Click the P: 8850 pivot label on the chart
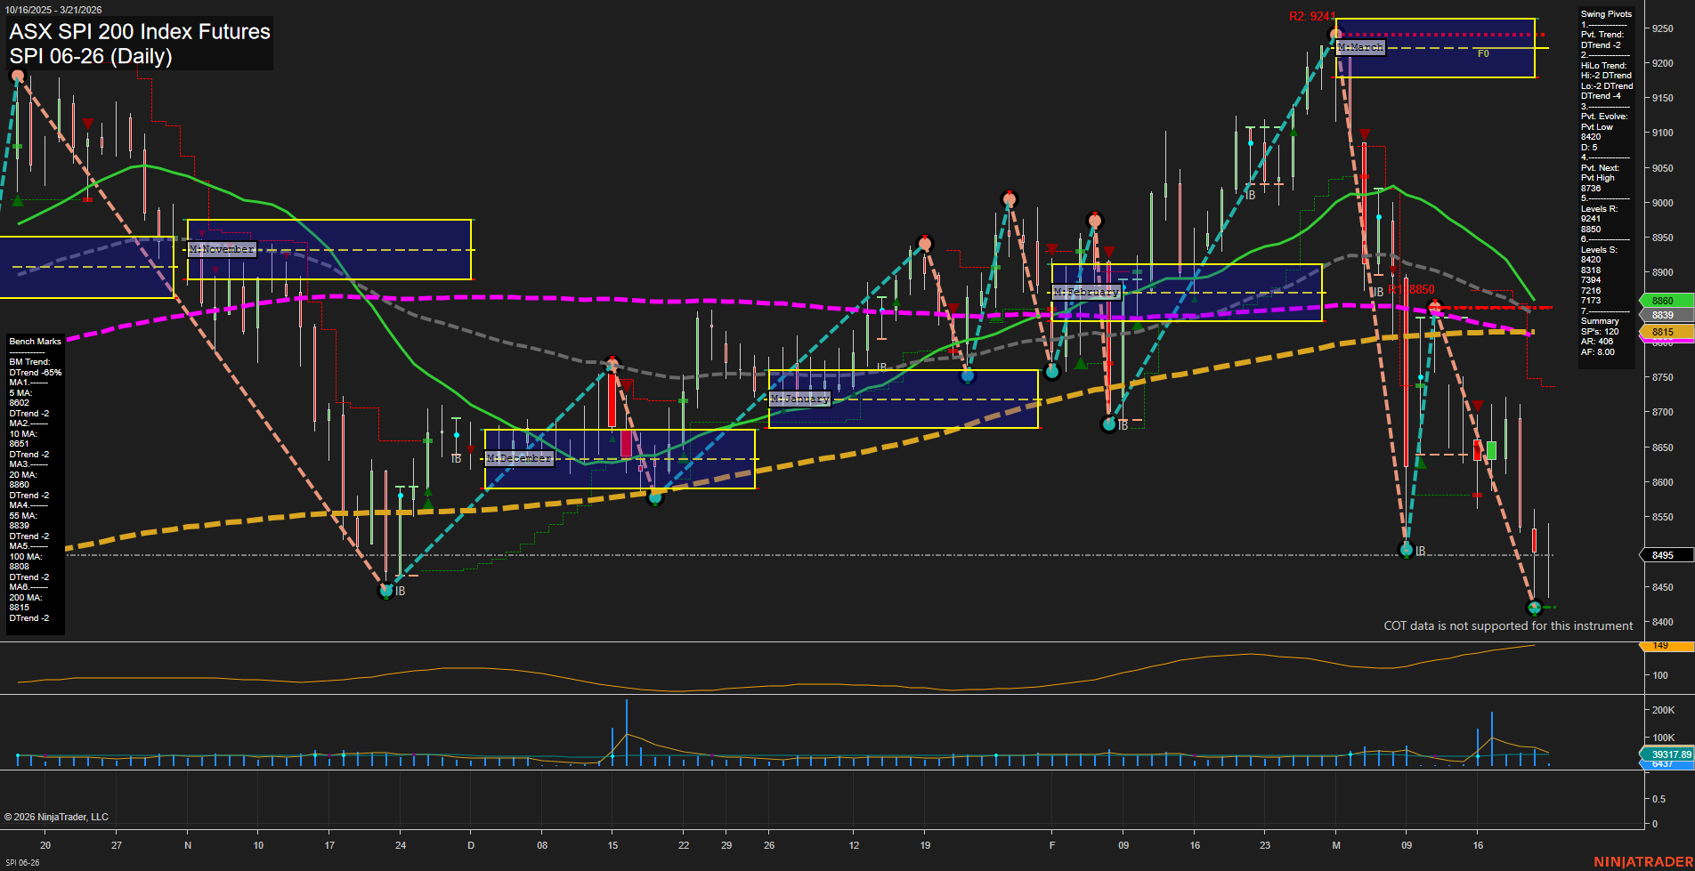 click(x=1414, y=288)
